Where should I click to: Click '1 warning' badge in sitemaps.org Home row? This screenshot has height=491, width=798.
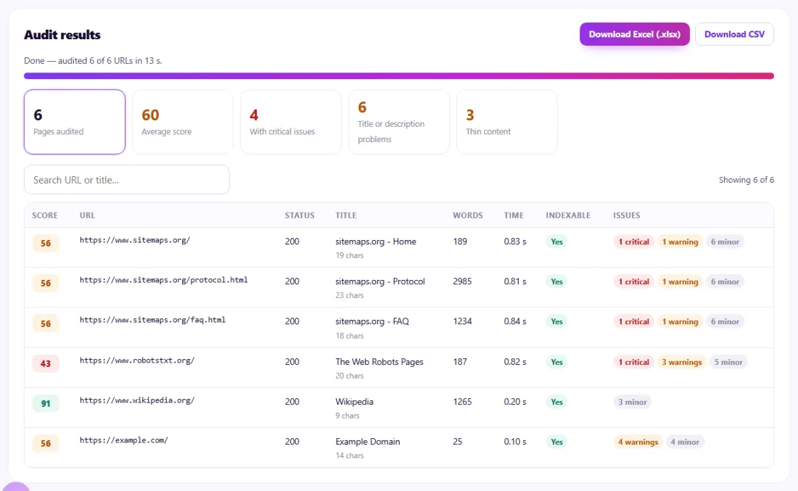680,242
